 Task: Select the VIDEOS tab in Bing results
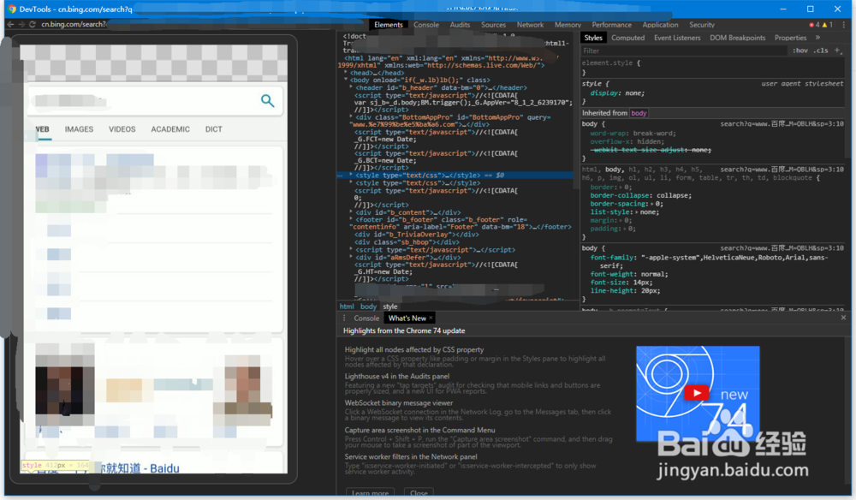122,129
